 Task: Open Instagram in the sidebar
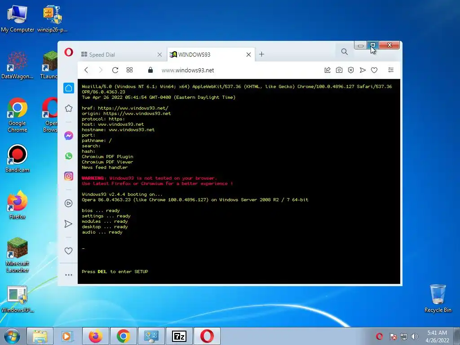pyautogui.click(x=69, y=176)
